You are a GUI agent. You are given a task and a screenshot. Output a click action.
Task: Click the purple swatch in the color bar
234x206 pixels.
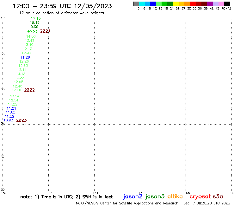tap(210, 4)
